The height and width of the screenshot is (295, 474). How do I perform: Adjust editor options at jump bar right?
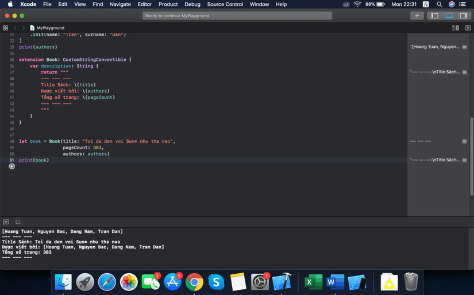[455, 28]
